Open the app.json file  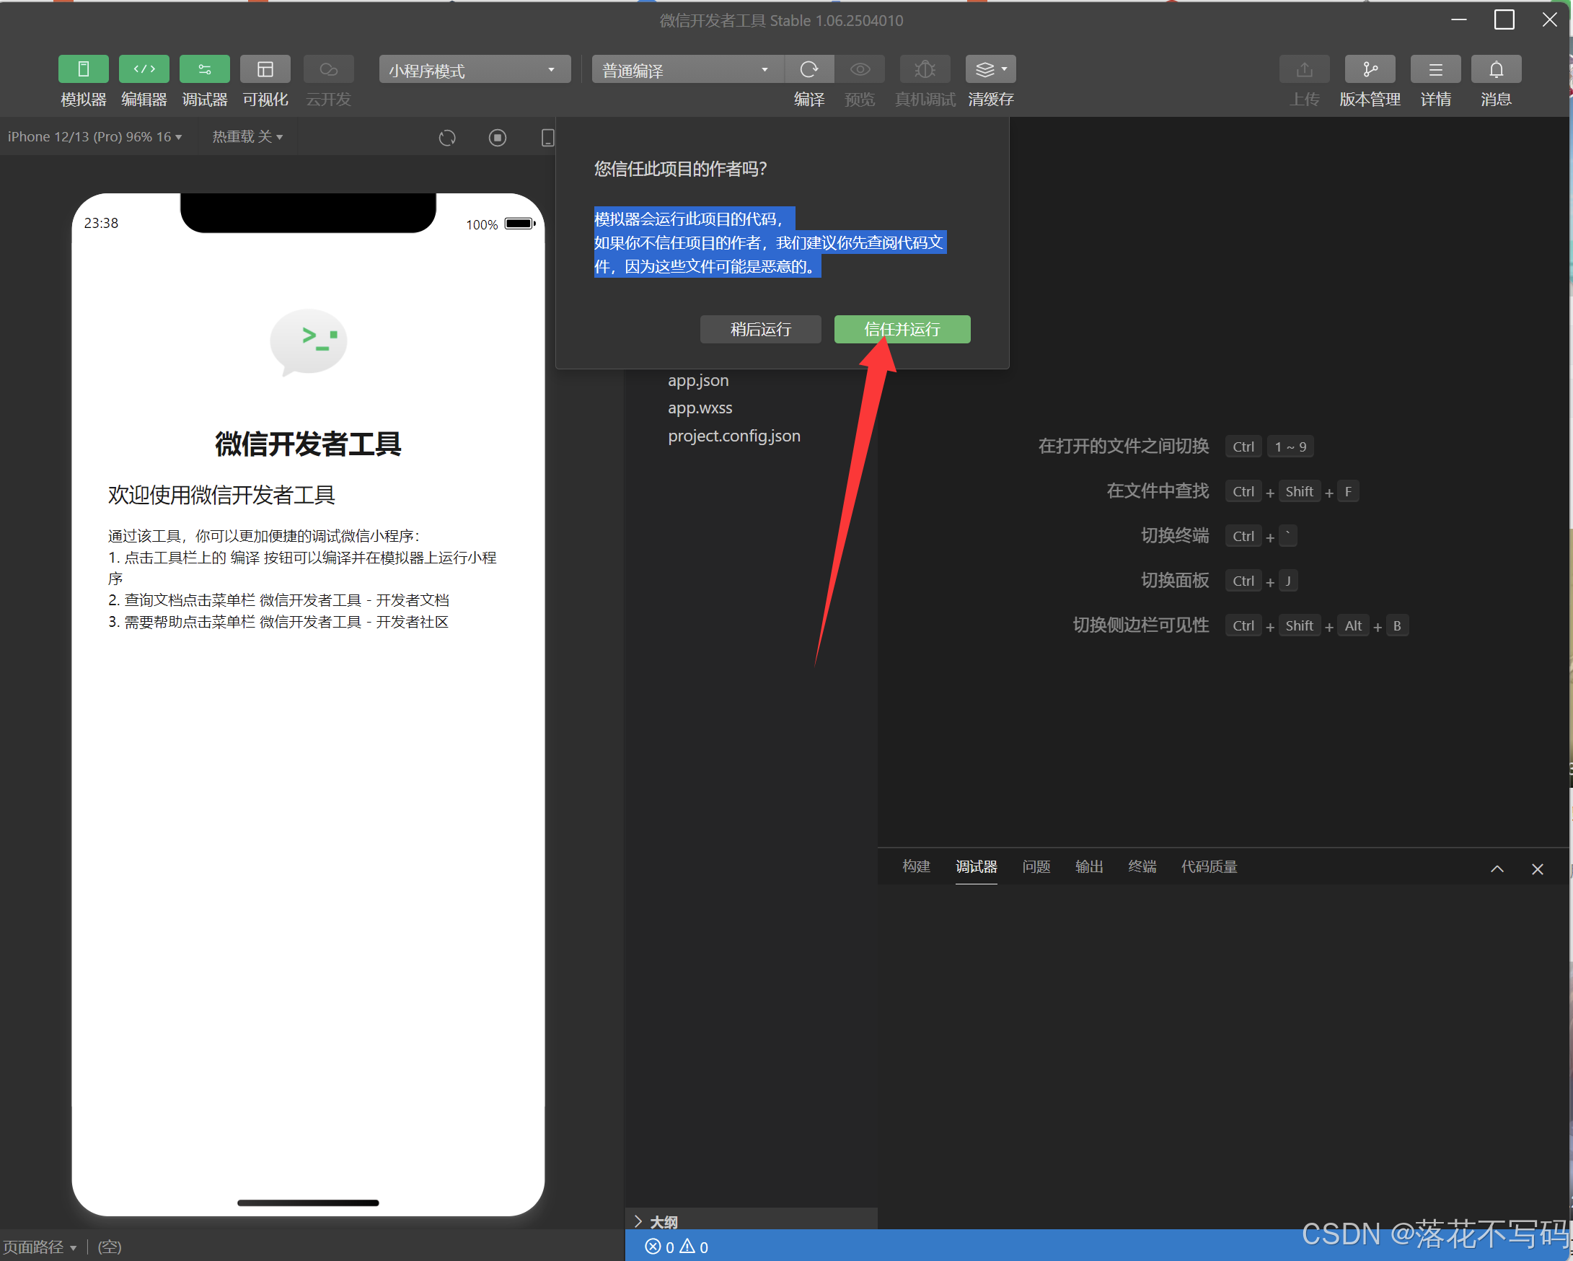pos(697,380)
